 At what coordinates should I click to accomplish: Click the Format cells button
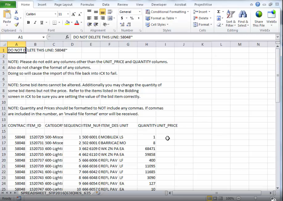pos(202,24)
